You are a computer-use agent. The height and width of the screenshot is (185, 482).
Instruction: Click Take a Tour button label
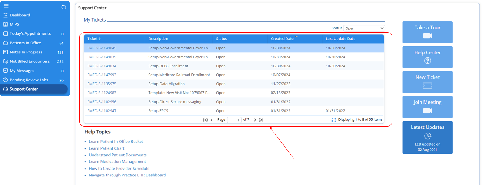click(x=427, y=28)
